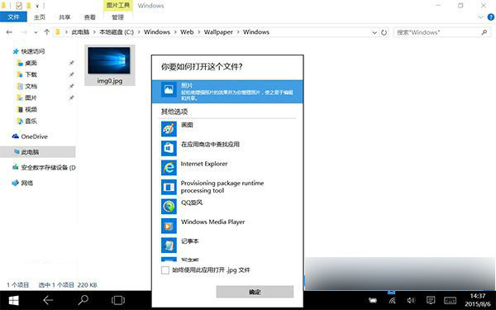This screenshot has width=496, height=310.
Task: Go up one folder level
Action: 47,32
